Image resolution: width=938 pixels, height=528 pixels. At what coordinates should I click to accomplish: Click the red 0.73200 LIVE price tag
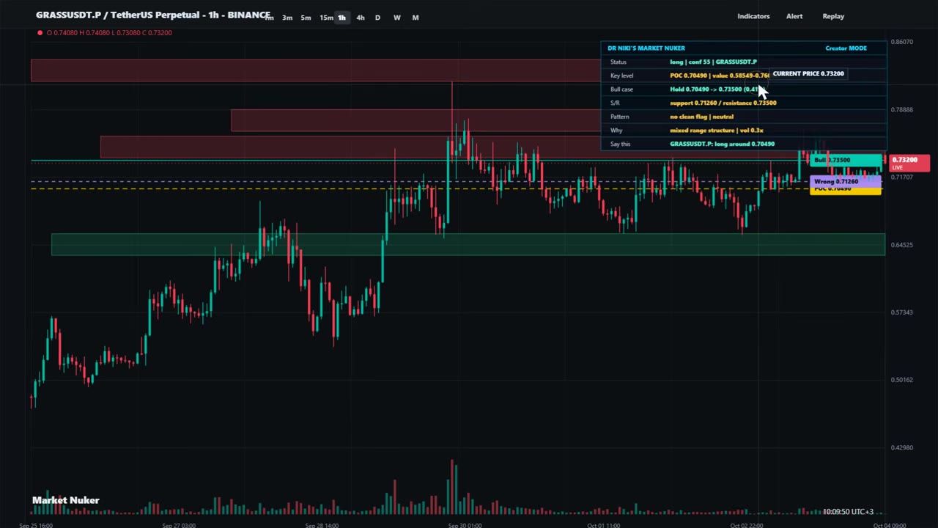[x=909, y=163]
